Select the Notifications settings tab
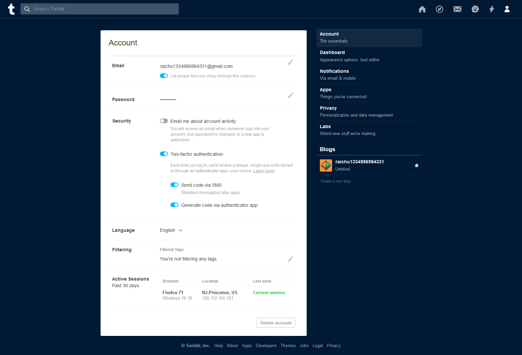The height and width of the screenshot is (355, 522). [x=369, y=75]
